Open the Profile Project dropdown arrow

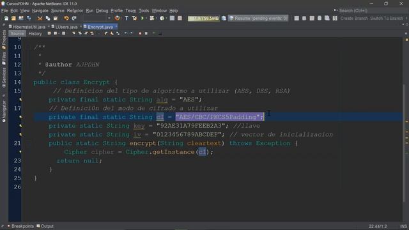tap(166, 19)
